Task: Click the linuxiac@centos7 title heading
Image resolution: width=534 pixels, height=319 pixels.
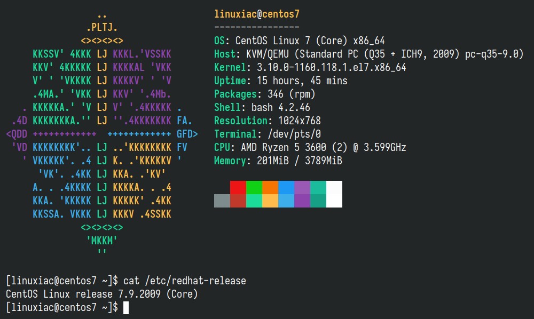Action: pos(257,14)
